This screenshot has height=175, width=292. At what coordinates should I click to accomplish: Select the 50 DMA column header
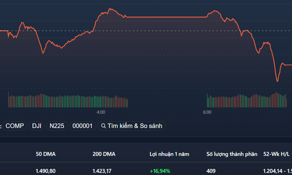point(46,154)
